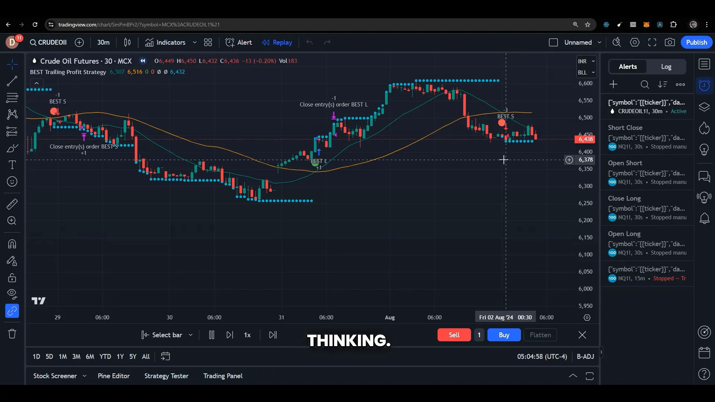Image resolution: width=715 pixels, height=402 pixels.
Task: Toggle the B-ADJ adjustment setting
Action: click(x=585, y=357)
